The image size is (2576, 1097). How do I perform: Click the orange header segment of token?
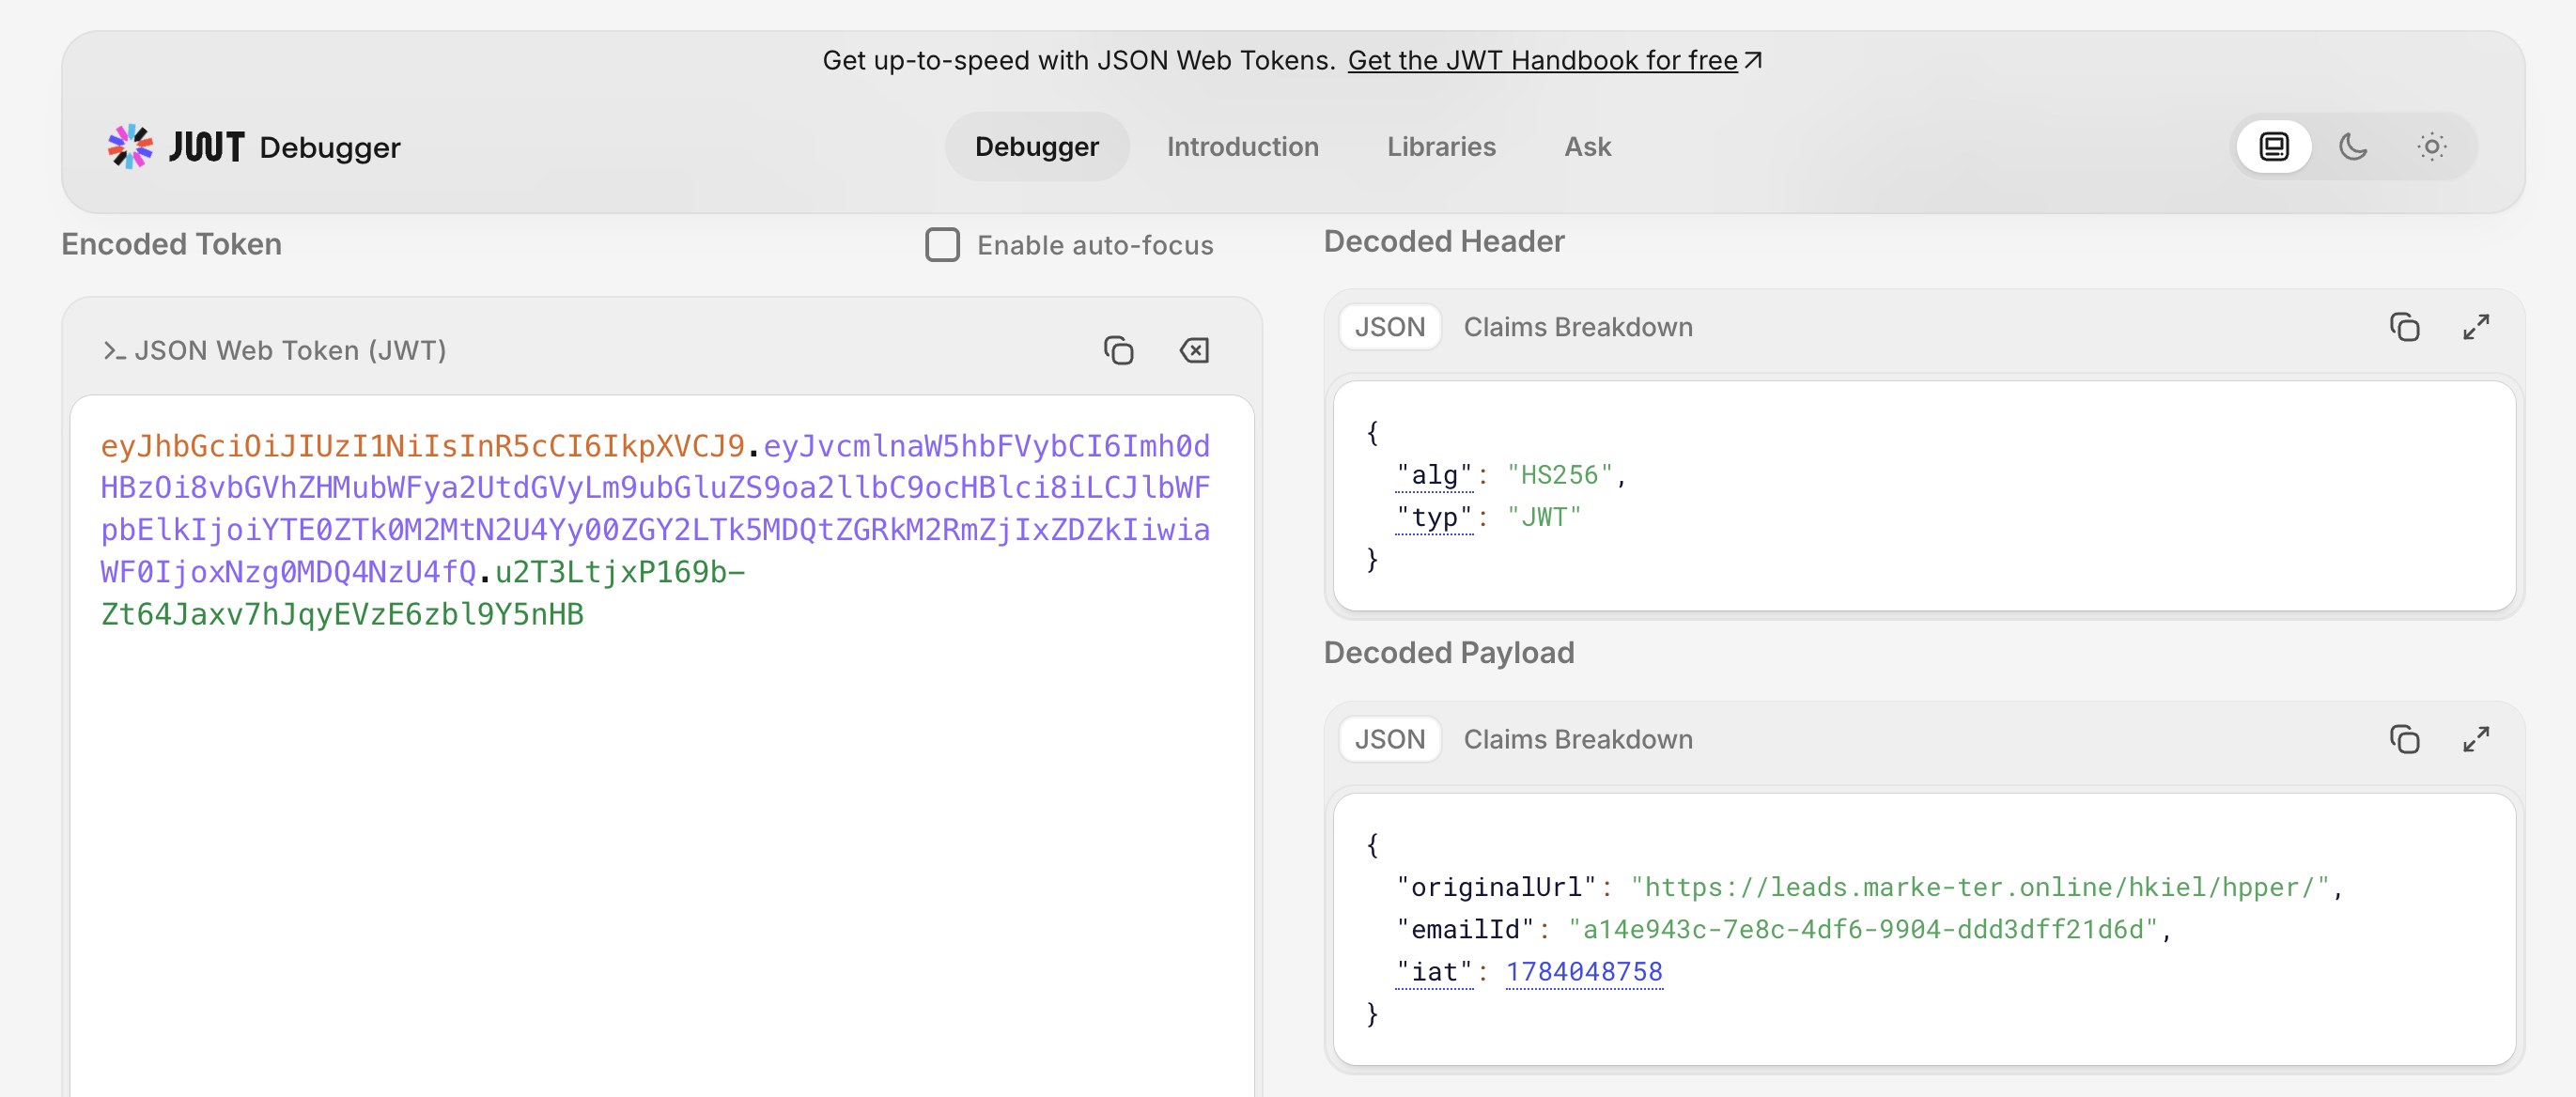pyautogui.click(x=423, y=446)
